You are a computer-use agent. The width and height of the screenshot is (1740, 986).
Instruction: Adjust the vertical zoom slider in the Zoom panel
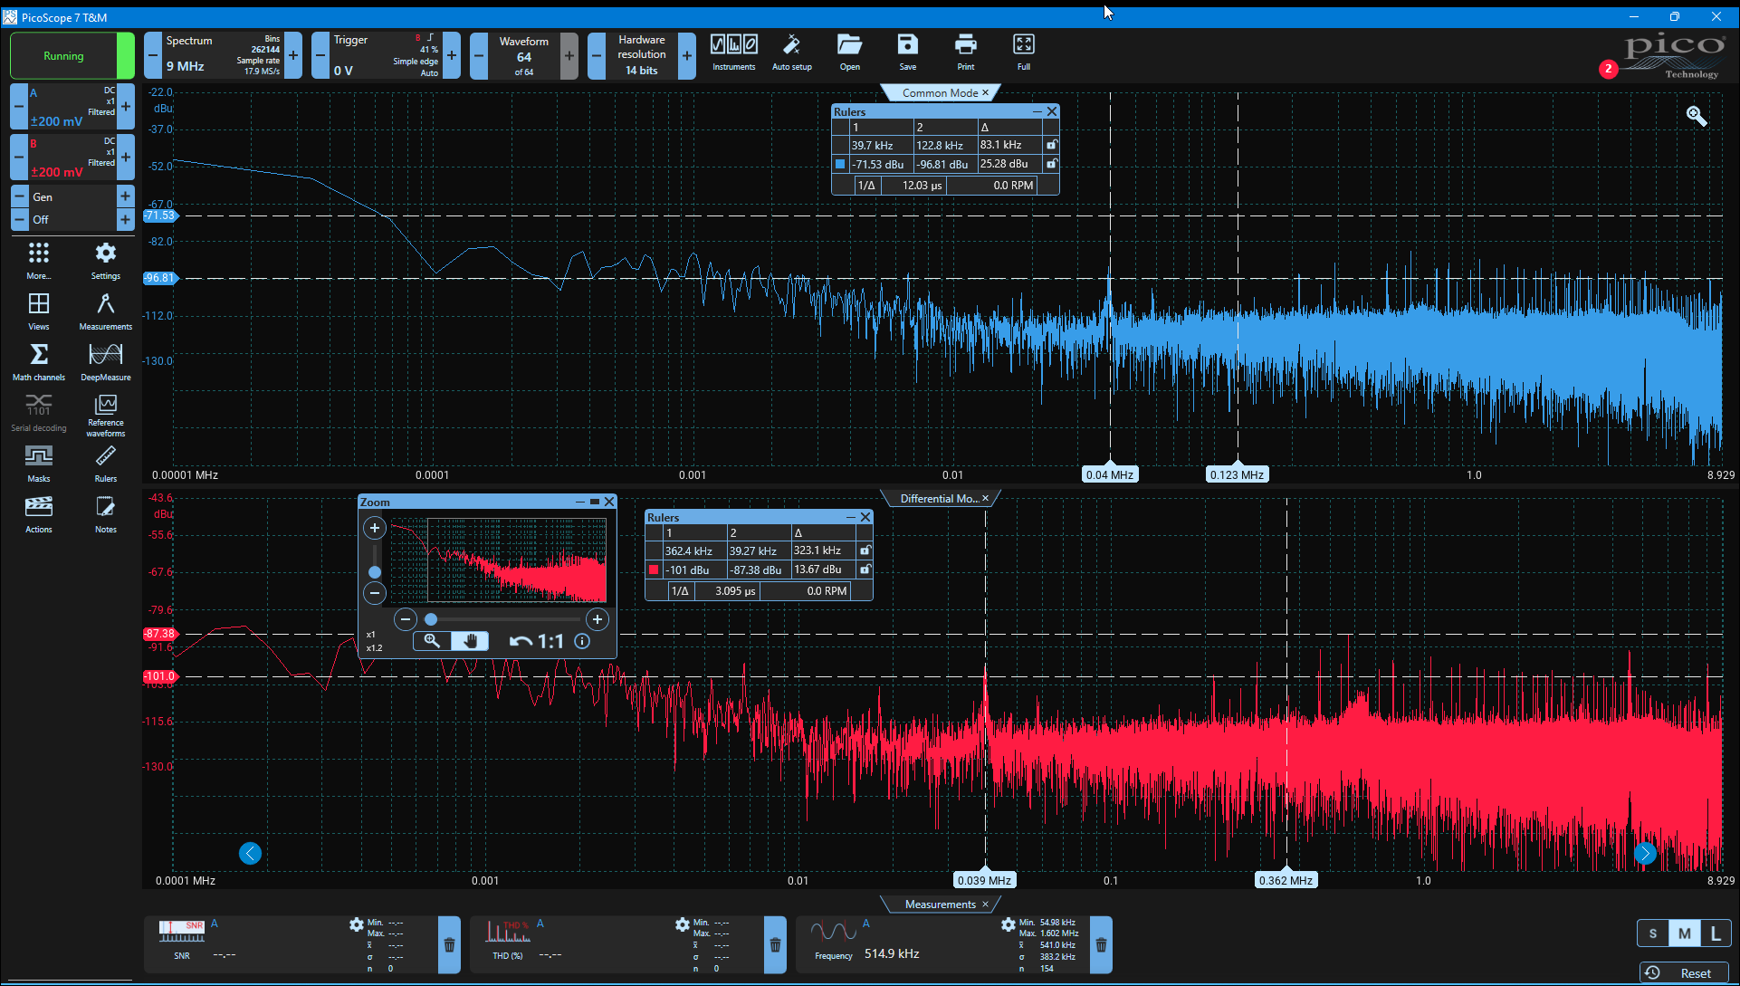click(375, 571)
